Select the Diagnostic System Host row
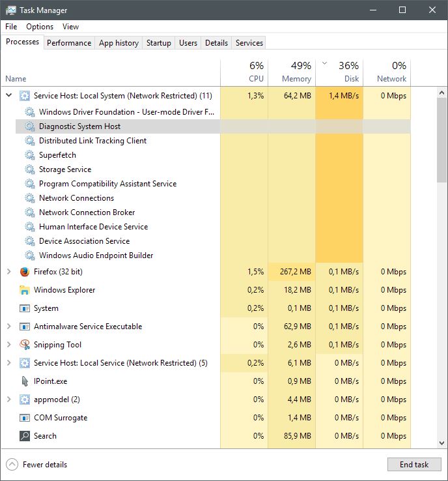Screen dimensions: 448x481 click(x=213, y=126)
